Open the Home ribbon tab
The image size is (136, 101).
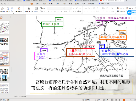pos(31,4)
